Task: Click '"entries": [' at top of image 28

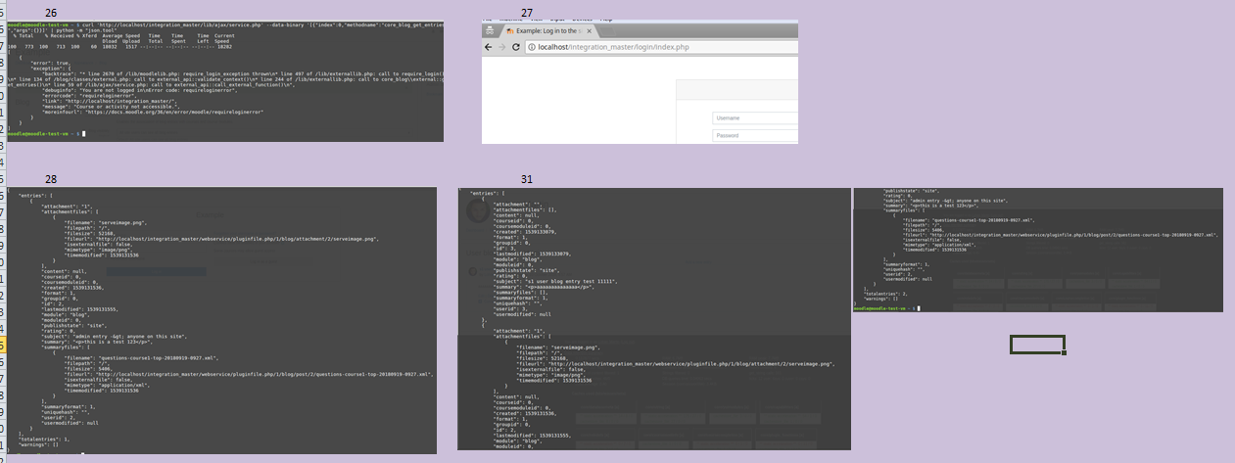Action: point(35,196)
